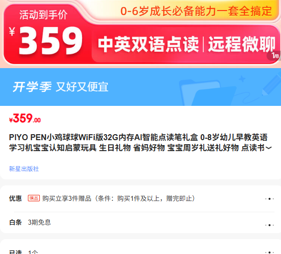Image resolution: width=281 pixels, height=254 pixels.
Task: Select the 3期免息 installment option
Action: (x=39, y=222)
